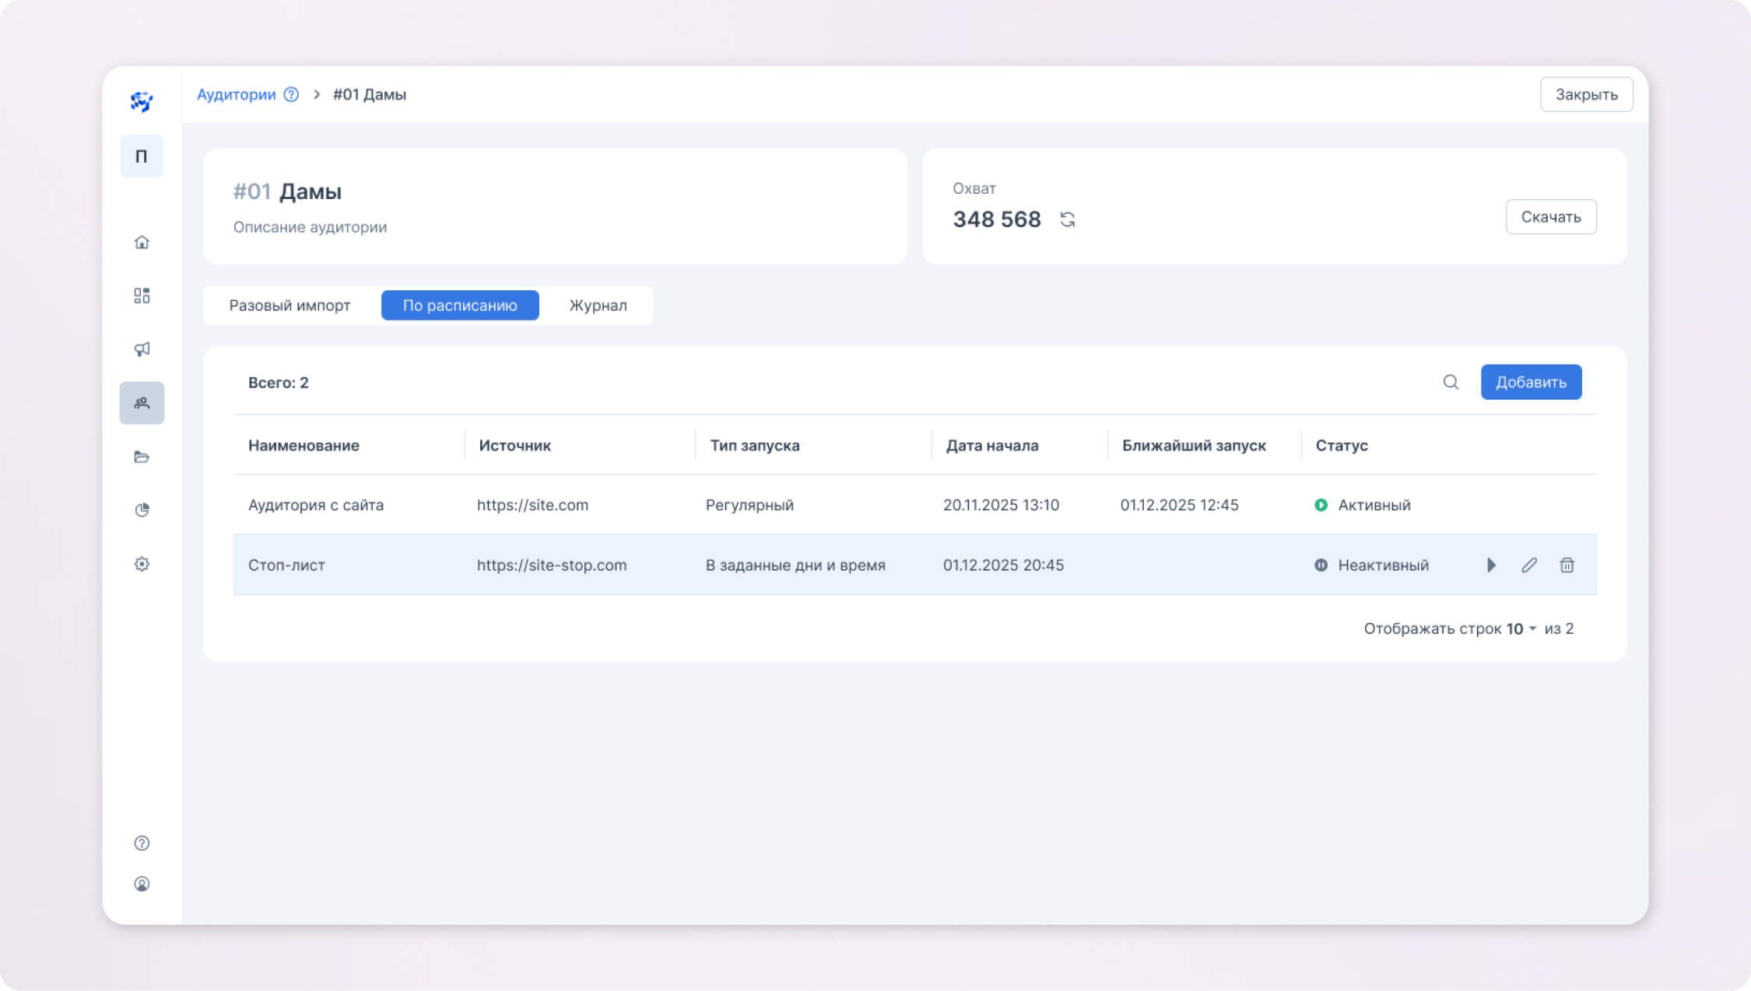
Task: Open the Журнал tab
Action: click(598, 306)
